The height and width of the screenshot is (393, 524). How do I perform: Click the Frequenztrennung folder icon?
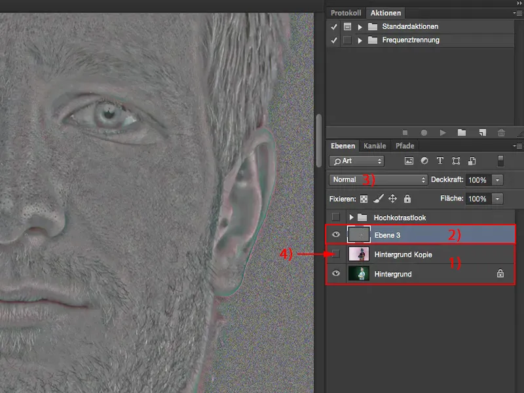point(373,40)
